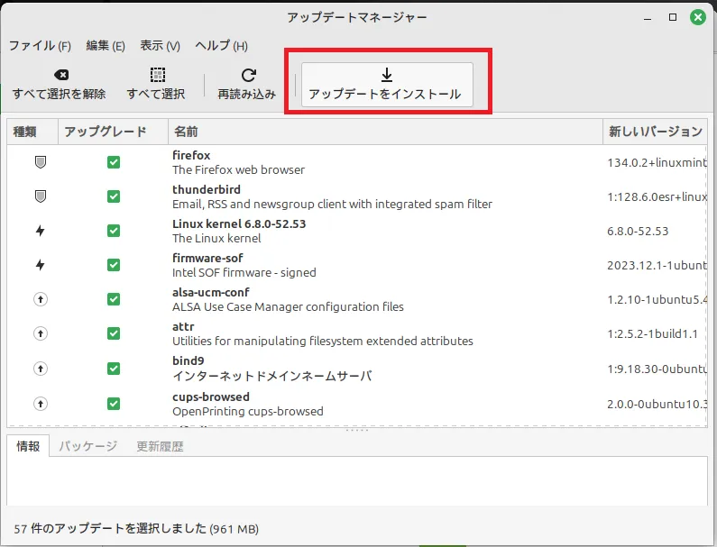Click the shield type icon beside thunderbird

(x=40, y=196)
